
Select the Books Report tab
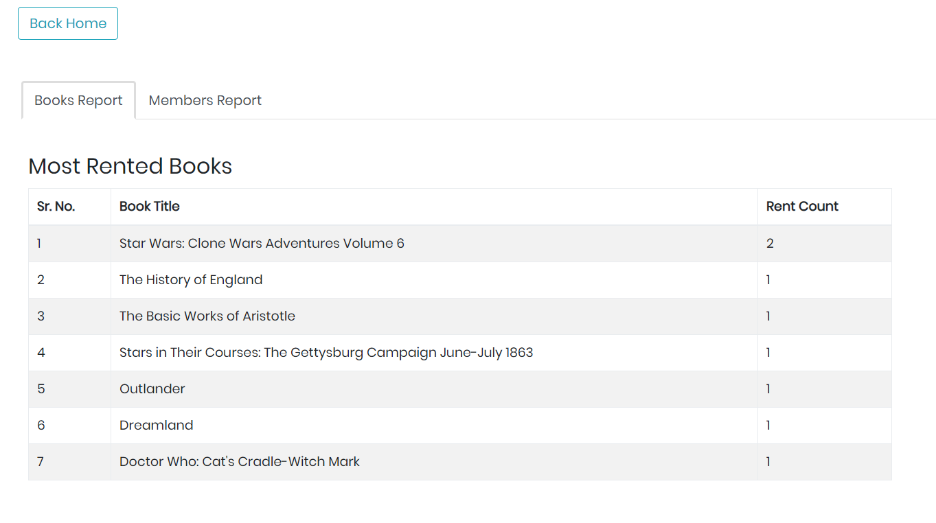[x=78, y=100]
